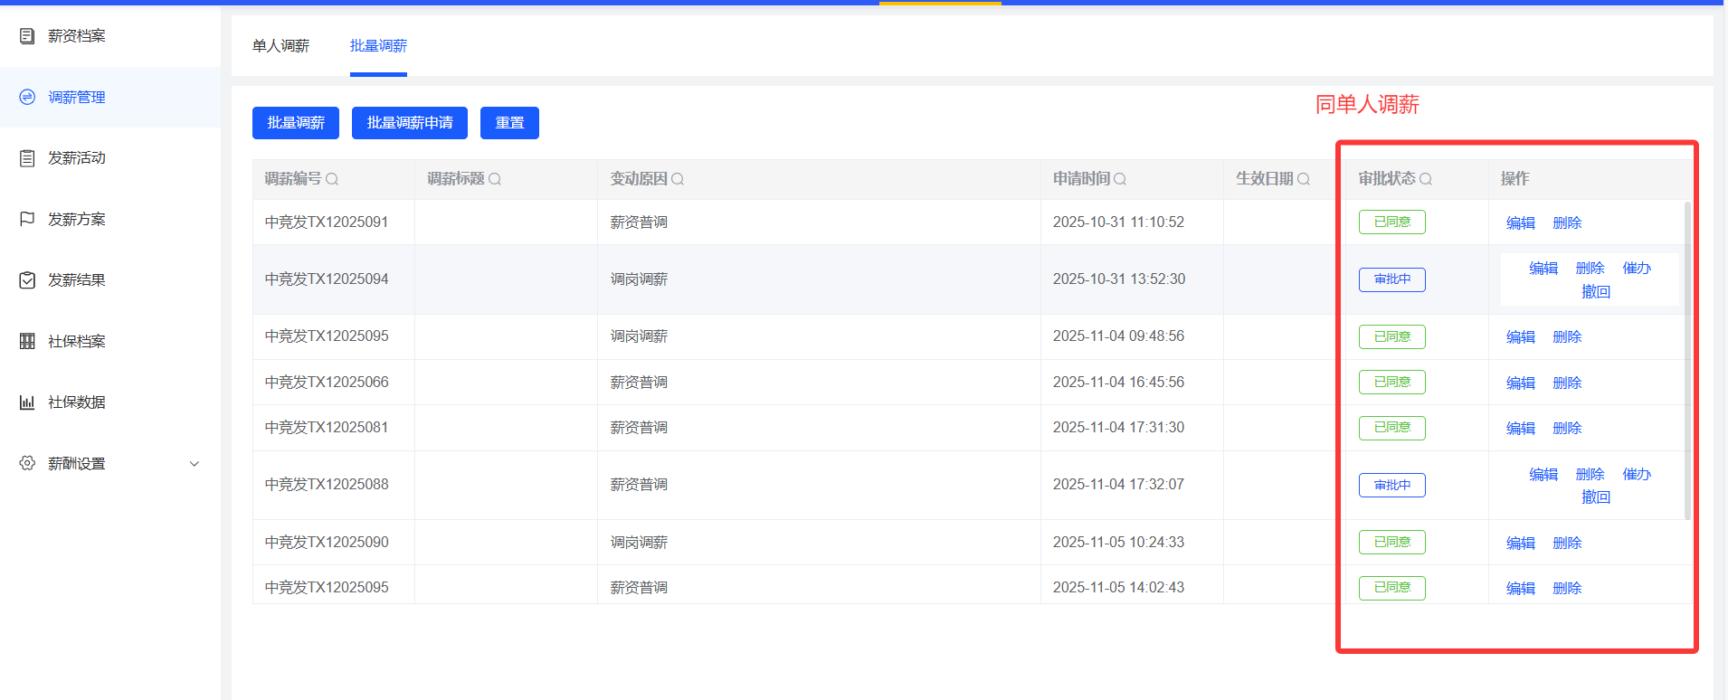Click 薪资普调 reason in row 中竞发TX12025081

(639, 428)
